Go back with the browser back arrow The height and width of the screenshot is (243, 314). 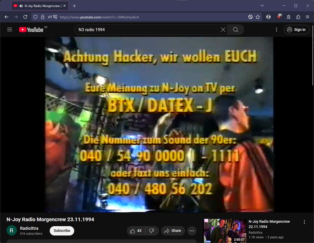point(6,17)
